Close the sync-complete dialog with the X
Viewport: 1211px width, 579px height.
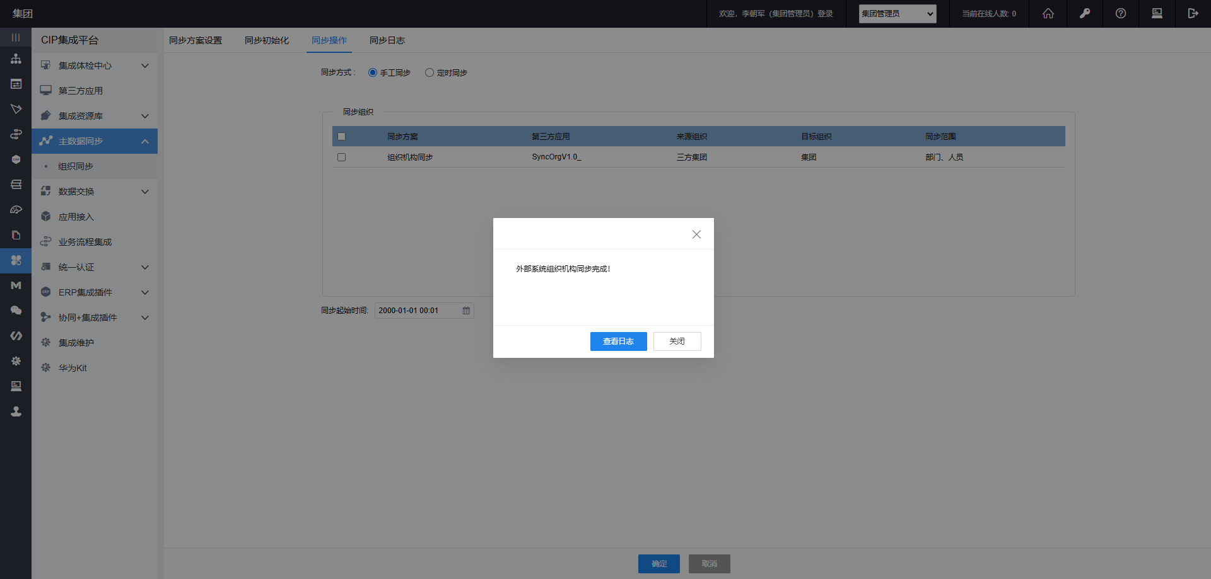pos(696,234)
